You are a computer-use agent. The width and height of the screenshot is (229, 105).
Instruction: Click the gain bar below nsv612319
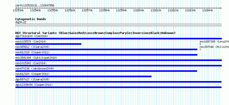106,55
